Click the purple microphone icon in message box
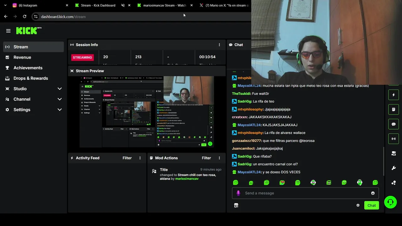This screenshot has height=226, width=402. click(x=238, y=193)
